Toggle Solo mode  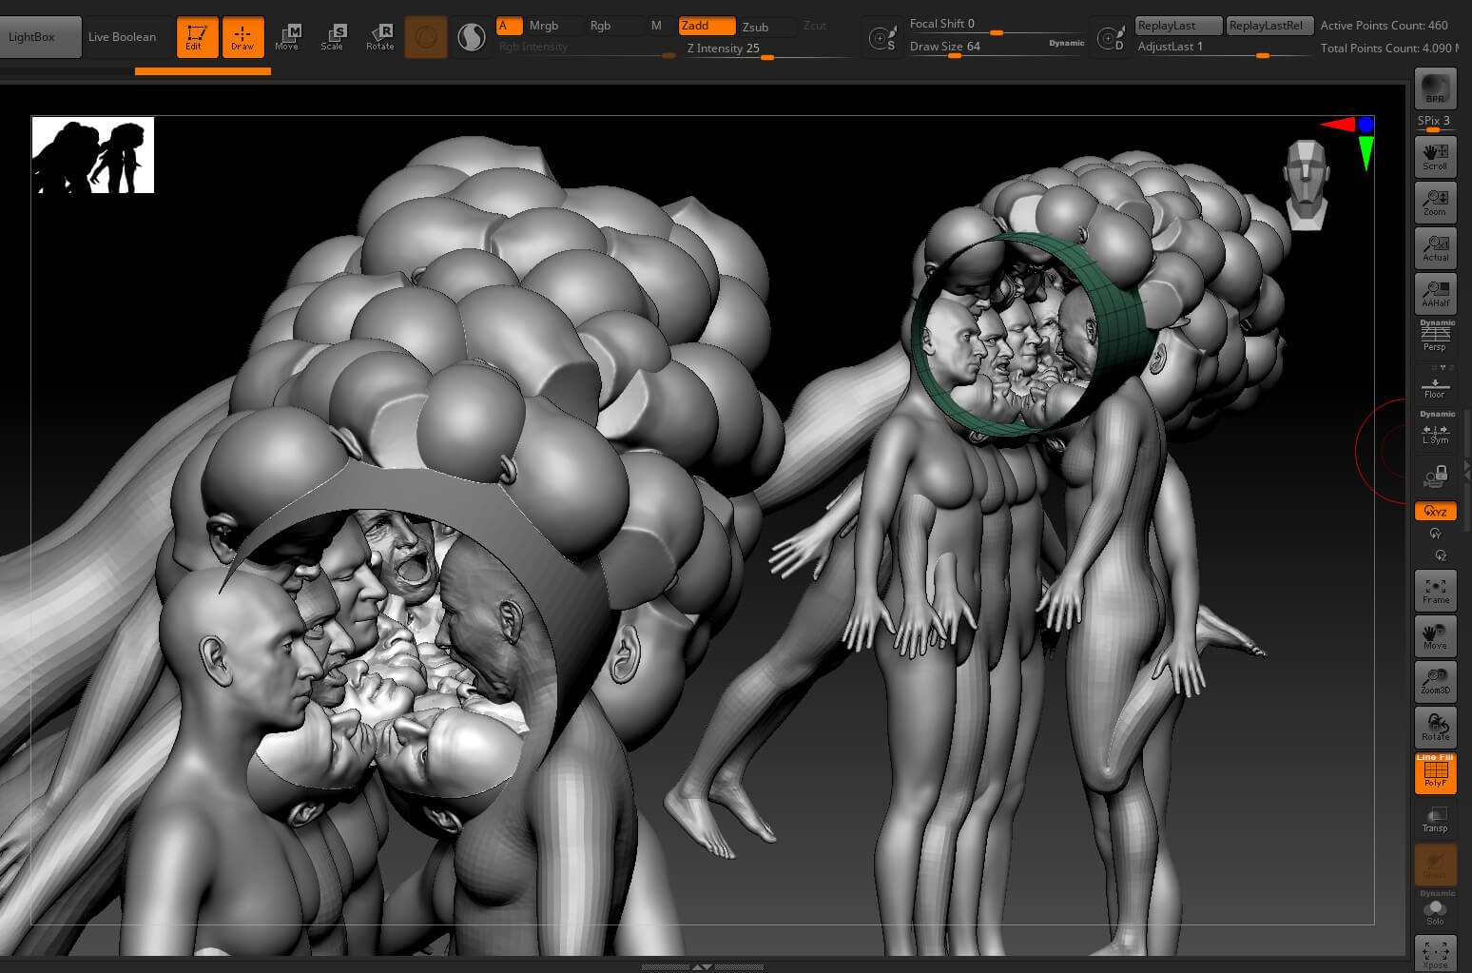click(1435, 909)
